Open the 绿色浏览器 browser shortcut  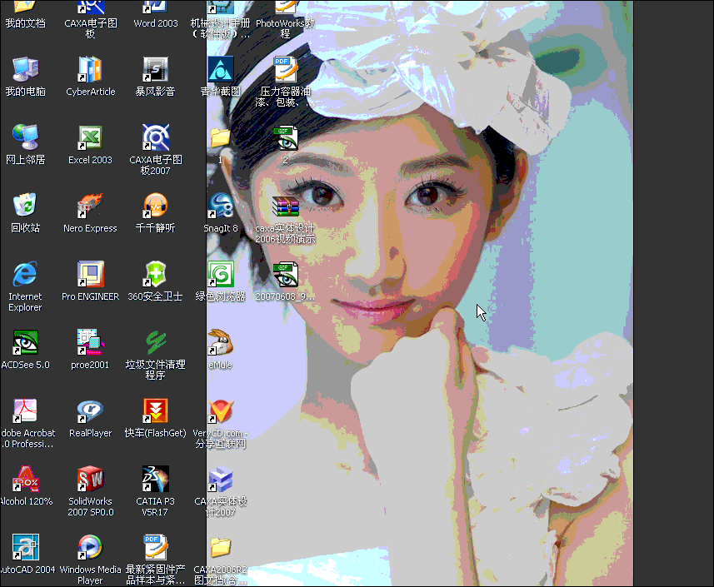221,274
